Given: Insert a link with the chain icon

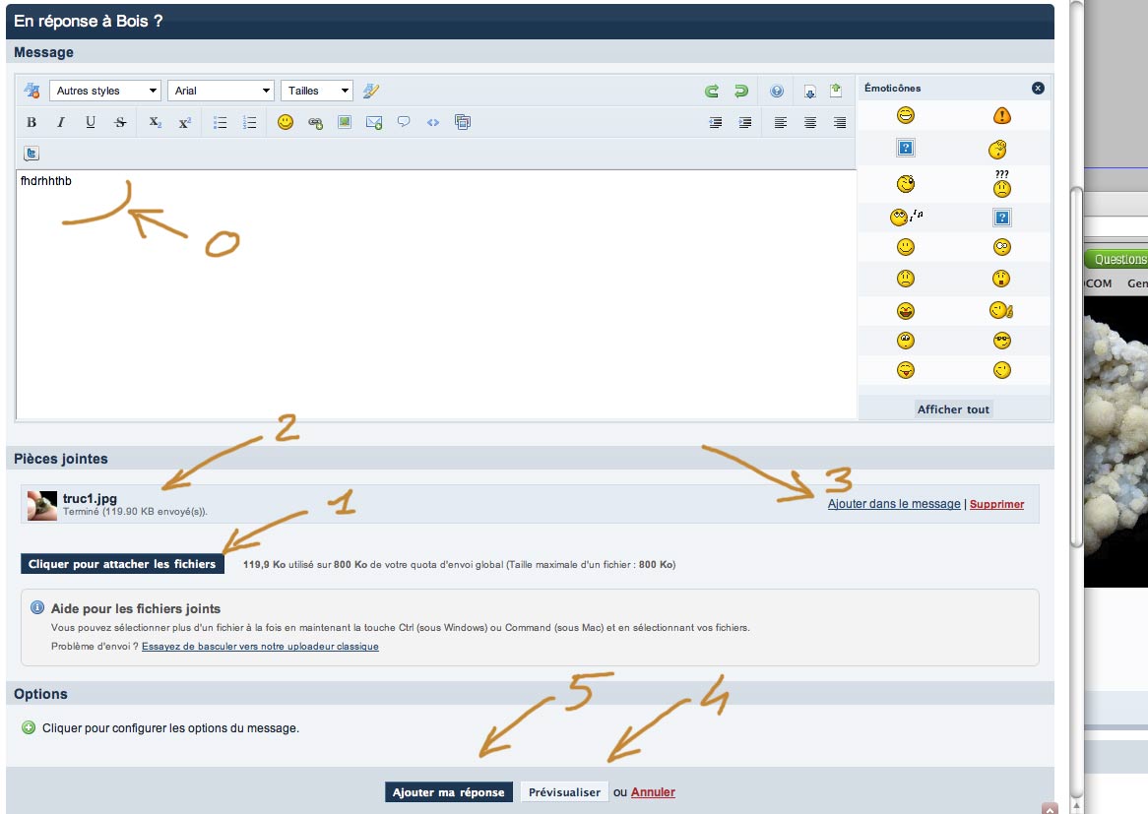Looking at the screenshot, I should pyautogui.click(x=315, y=123).
